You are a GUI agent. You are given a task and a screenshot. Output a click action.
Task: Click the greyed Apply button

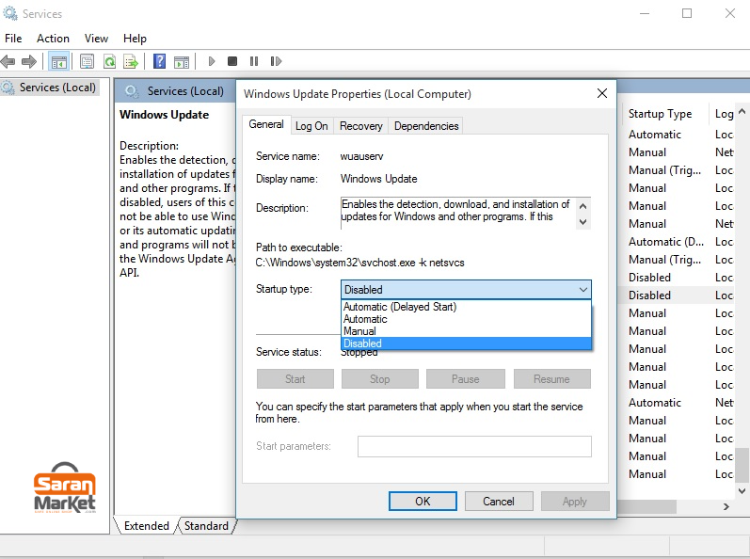coord(575,502)
